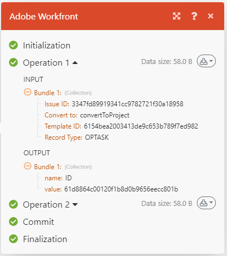Click the Operation 1 success check icon
Image resolution: width=227 pixels, height=256 pixels.
[x=13, y=62]
